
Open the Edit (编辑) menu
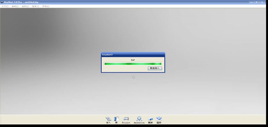point(15,6)
